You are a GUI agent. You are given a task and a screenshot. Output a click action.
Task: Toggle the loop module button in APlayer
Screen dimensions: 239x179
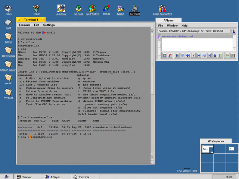(x=165, y=56)
